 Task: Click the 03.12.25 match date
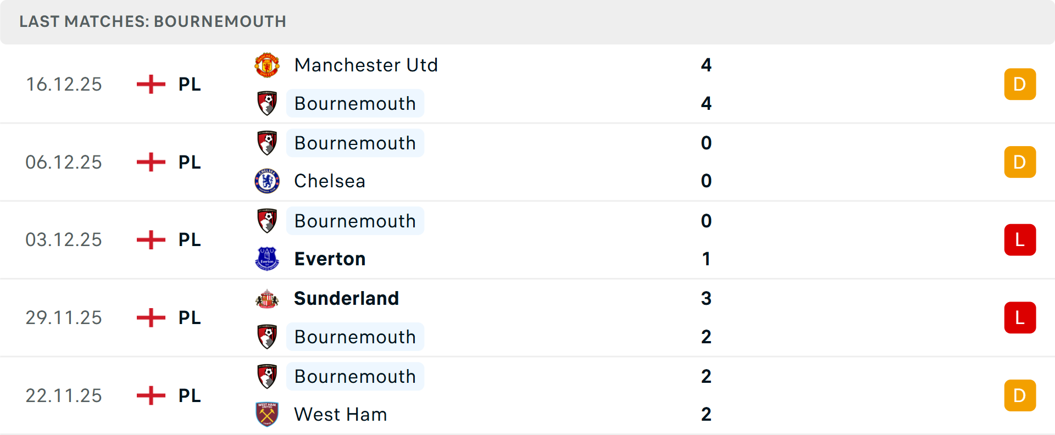tap(64, 240)
